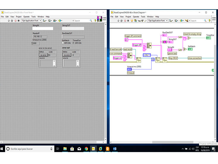
Task: Click Run arrow in Front Panel toolbar
Action: click(x=8, y=21)
